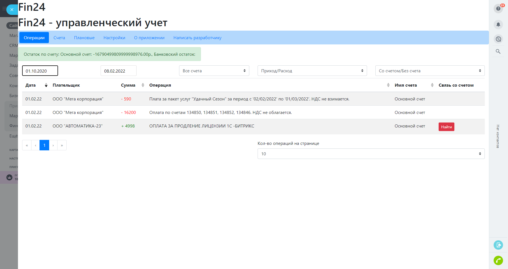This screenshot has height=269, width=508.
Task: Click the ОПЛАТА ЗА ПРОДЛЕНИЕ ЛИЦЕНЗИИ description
Action: [x=202, y=126]
